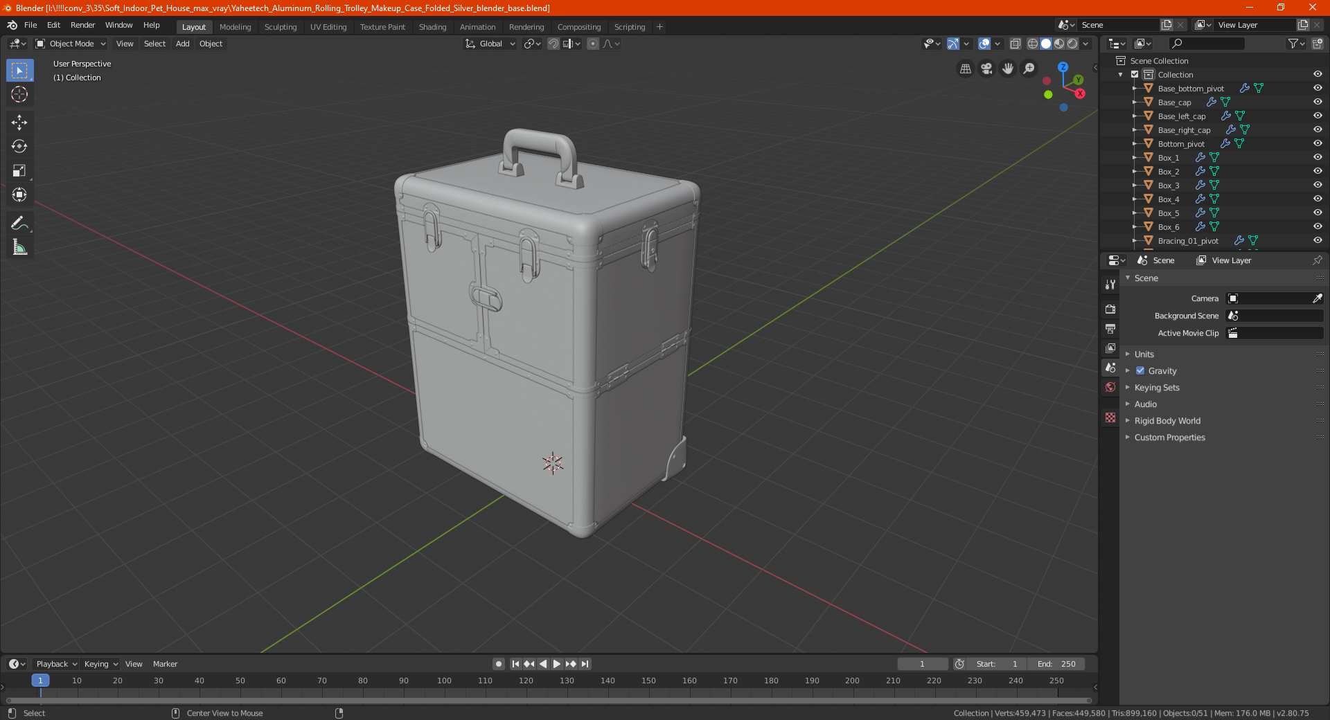Switch to wireframe viewport shading
1330x720 pixels.
[1033, 44]
